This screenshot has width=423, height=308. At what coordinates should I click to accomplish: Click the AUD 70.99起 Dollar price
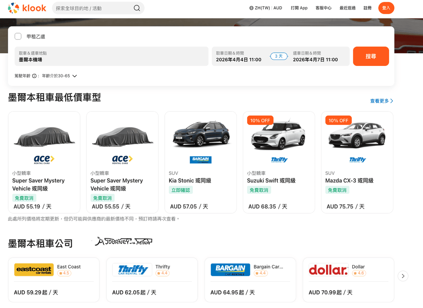[331, 292]
